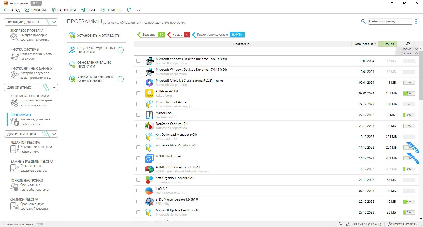Click the headset support icon in status bar
The height and width of the screenshot is (227, 423).
pyautogui.click(x=340, y=224)
